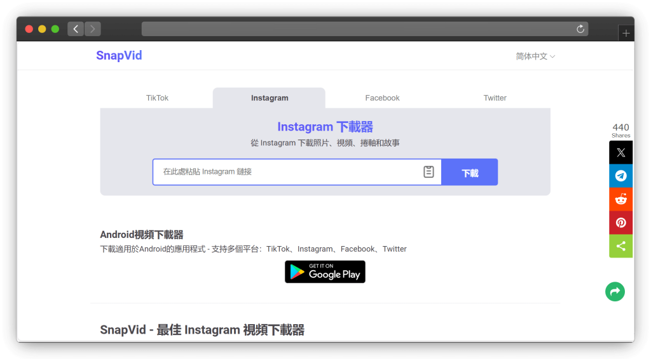Click the SnapVid logo link

pos(119,55)
